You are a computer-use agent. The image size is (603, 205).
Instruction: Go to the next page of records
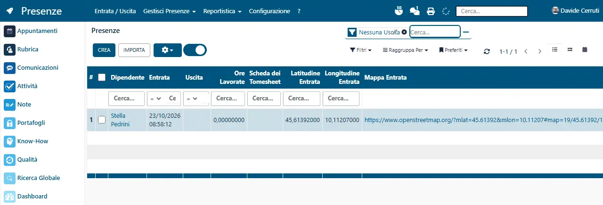[x=540, y=51]
